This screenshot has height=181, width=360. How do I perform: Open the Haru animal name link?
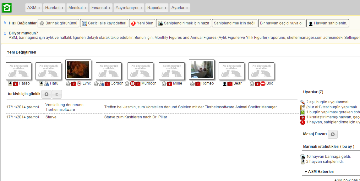coord(54,83)
